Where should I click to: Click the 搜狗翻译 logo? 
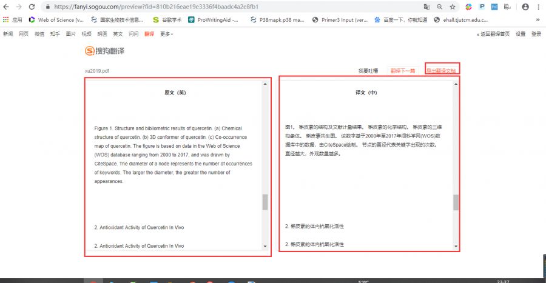104,51
